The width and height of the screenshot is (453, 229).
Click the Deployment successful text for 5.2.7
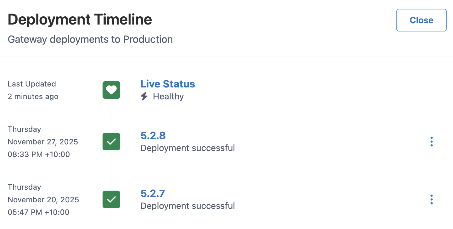pyautogui.click(x=187, y=206)
